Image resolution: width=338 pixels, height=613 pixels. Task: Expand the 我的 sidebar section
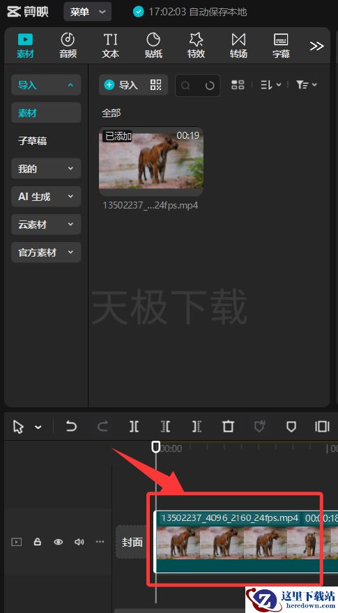coord(46,169)
